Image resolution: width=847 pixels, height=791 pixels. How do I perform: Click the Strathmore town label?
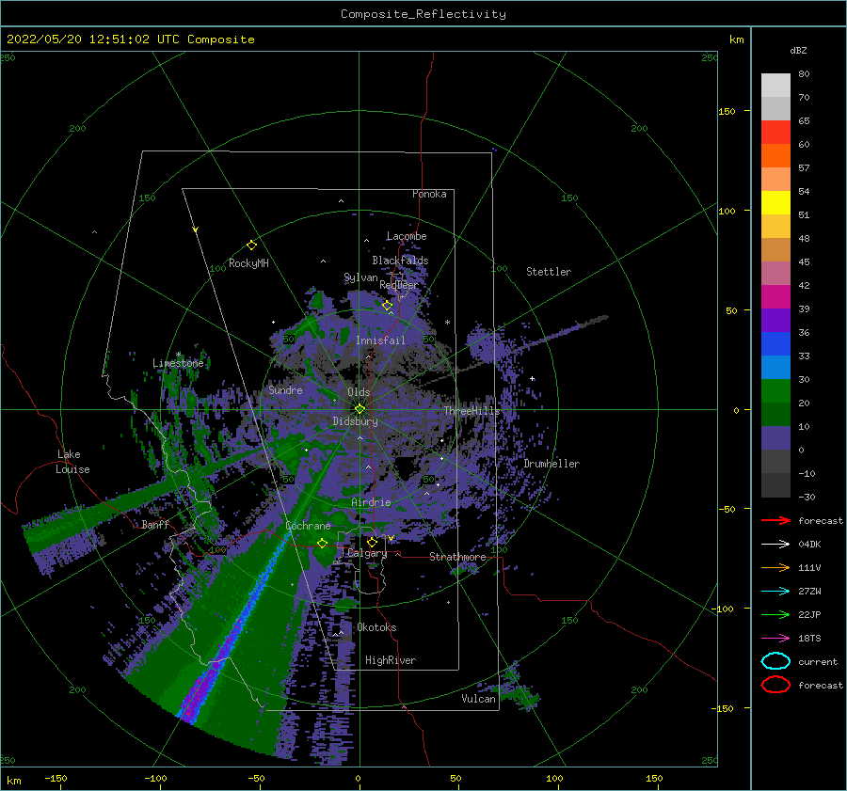[x=457, y=557]
